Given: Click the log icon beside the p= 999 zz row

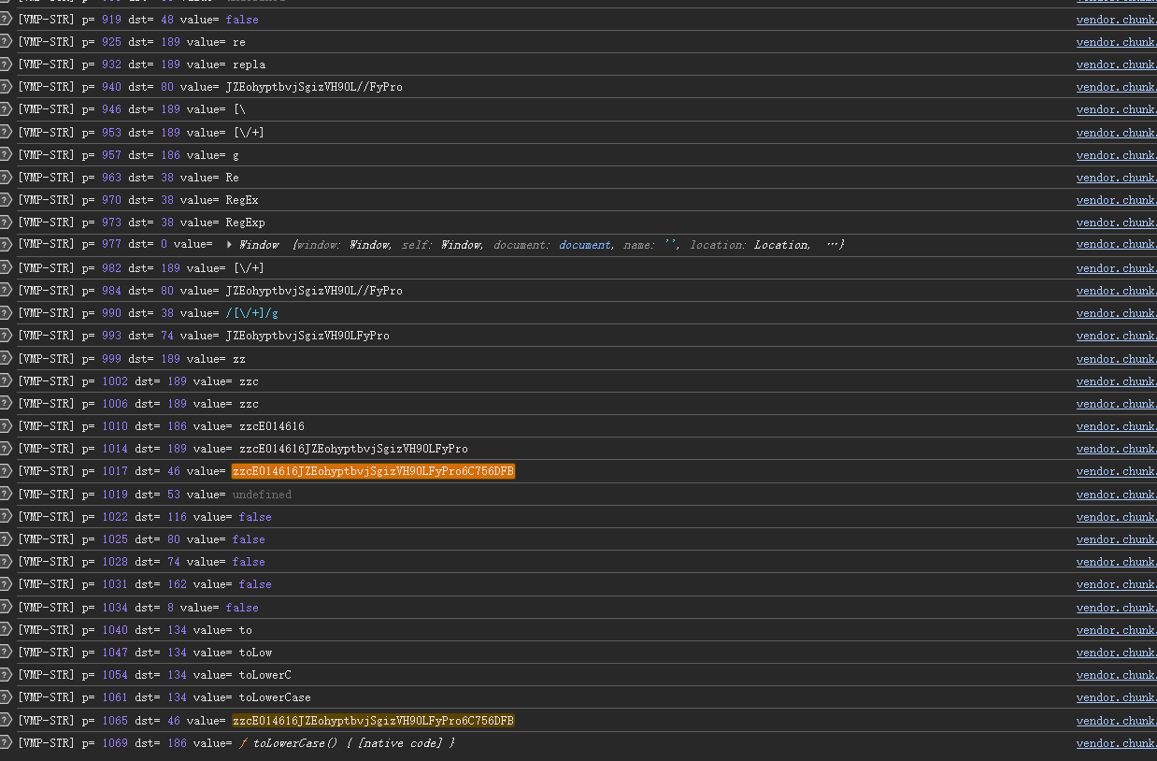Looking at the screenshot, I should point(6,359).
